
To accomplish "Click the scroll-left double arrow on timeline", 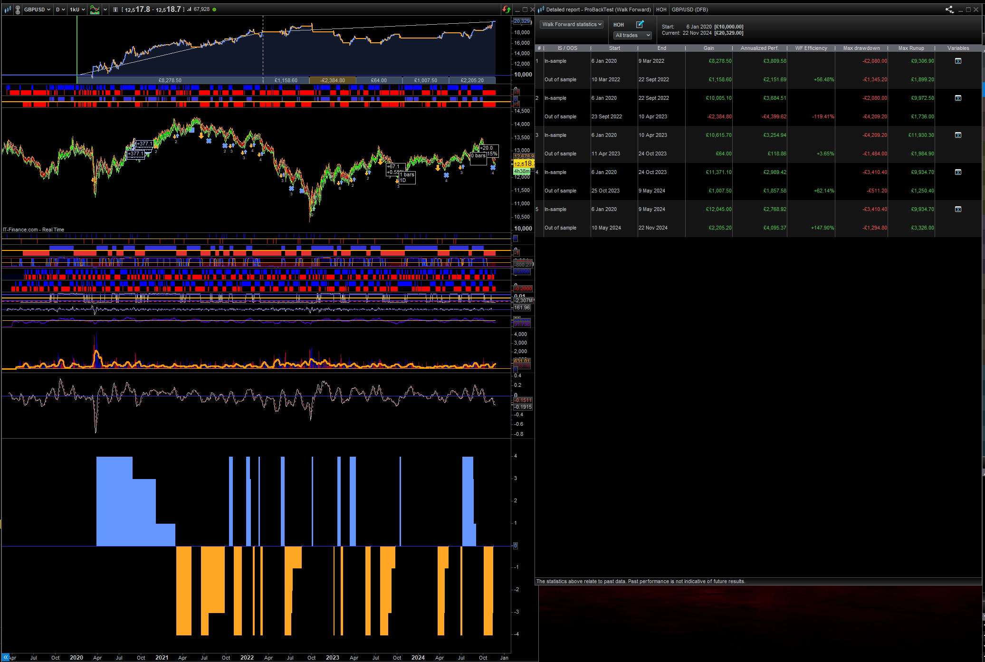I will click(6, 657).
